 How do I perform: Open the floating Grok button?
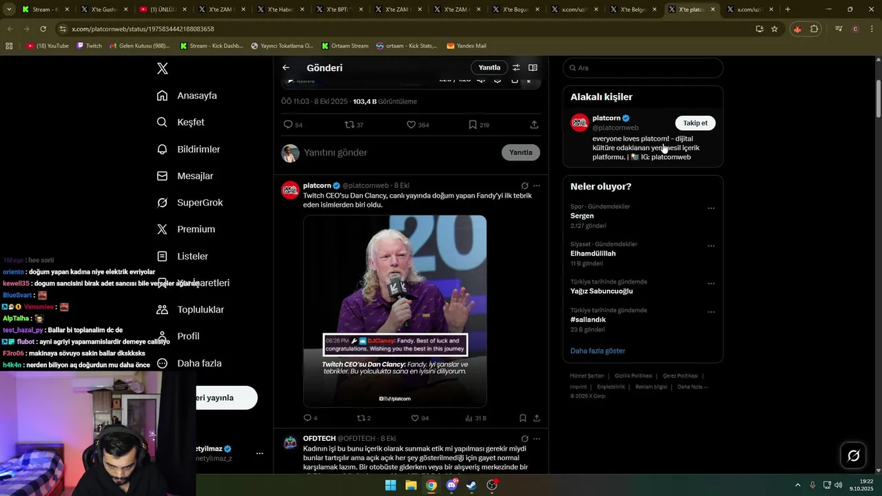[853, 455]
